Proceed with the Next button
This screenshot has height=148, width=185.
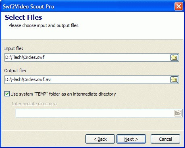(x=131, y=139)
